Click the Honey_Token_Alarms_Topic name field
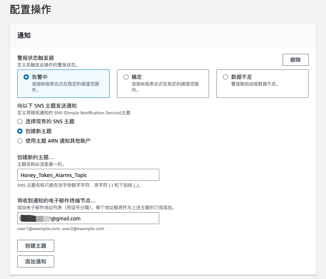326x279 pixels. [x=88, y=175]
